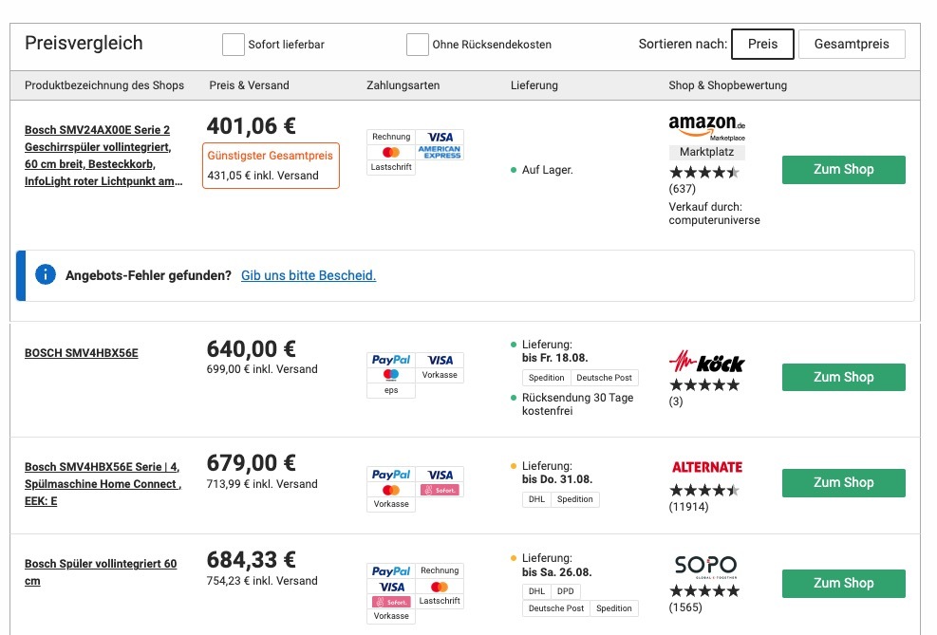
Task: Click the star rating of ALTERNATE shop
Action: [x=704, y=491]
